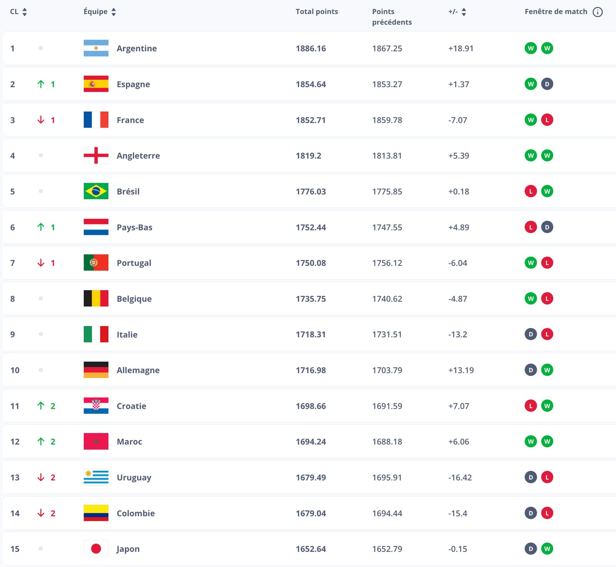Select the Total points column header
The width and height of the screenshot is (616, 567).
(x=317, y=12)
